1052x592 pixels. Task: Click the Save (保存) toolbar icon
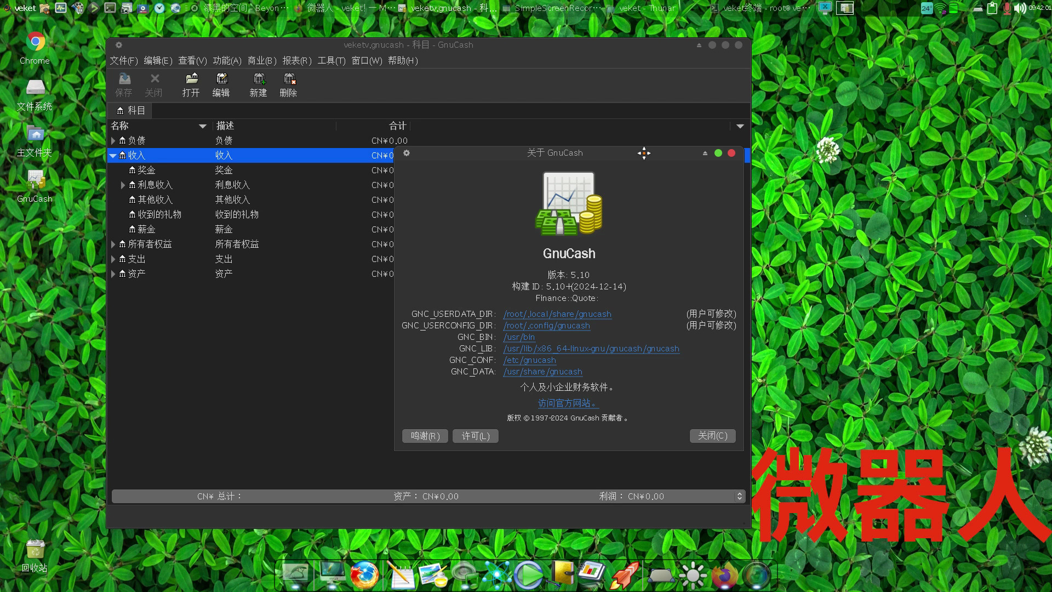pos(124,85)
